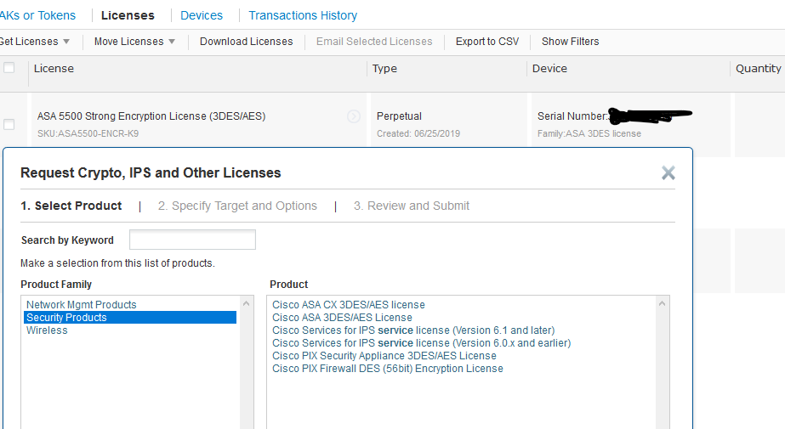
Task: Click the circled arrow beside ASA 5500 license
Action: tap(354, 116)
